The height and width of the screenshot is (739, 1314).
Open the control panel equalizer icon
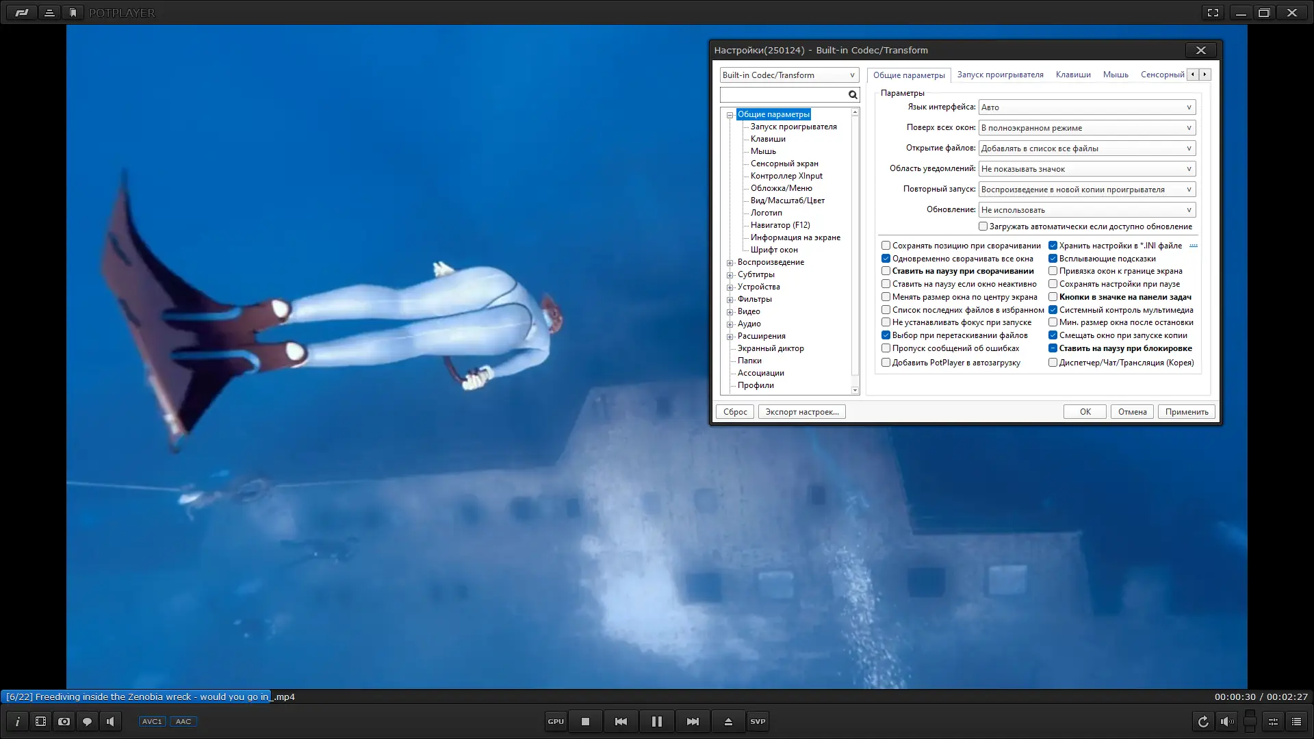(x=1273, y=721)
